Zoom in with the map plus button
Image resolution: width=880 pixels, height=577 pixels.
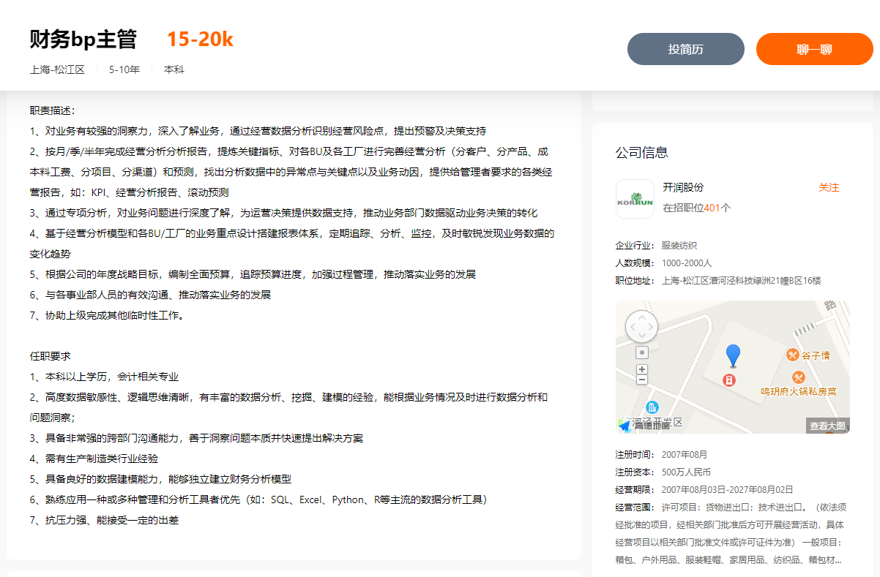[x=641, y=369]
